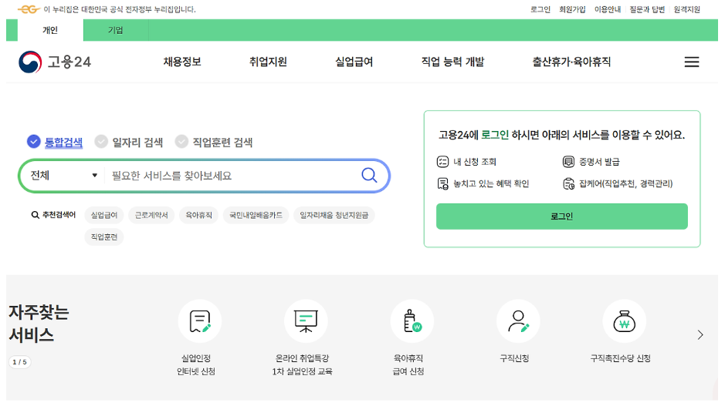This screenshot has width=725, height=406.
Task: Open the 원격지원 link
Action: coord(686,9)
